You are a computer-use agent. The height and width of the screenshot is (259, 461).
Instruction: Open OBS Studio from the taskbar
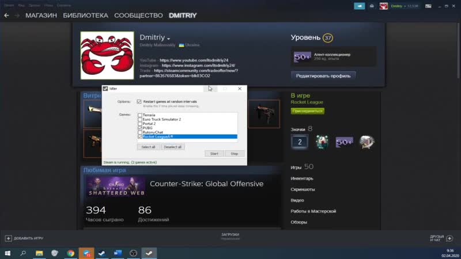tap(133, 253)
